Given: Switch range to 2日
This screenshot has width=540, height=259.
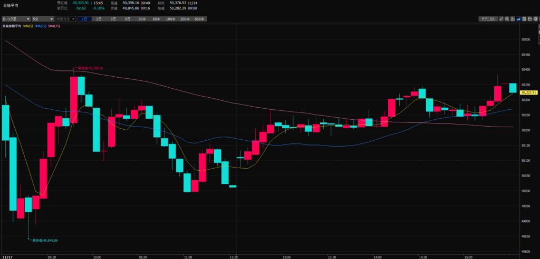Looking at the screenshot, I should pos(99,19).
